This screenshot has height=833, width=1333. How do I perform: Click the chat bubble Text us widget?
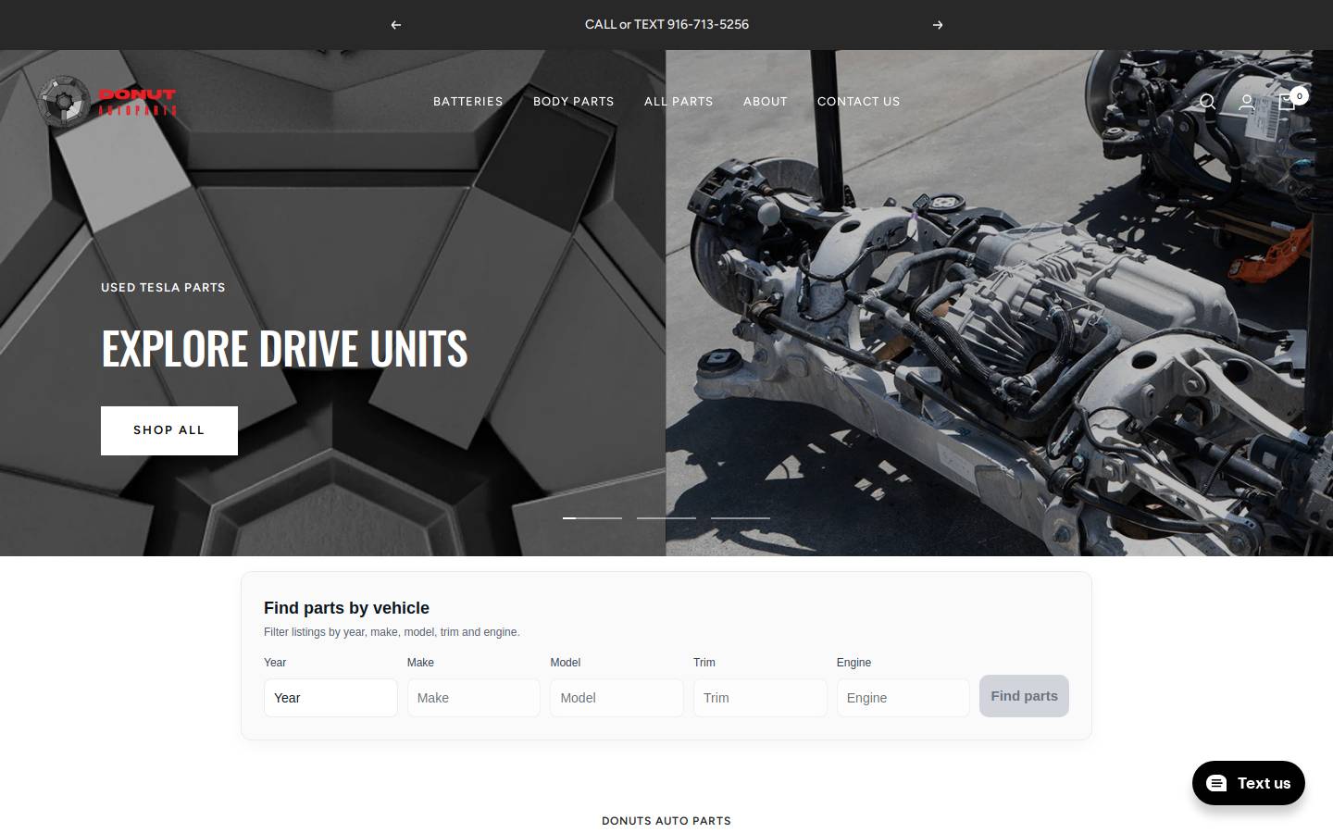(1249, 783)
